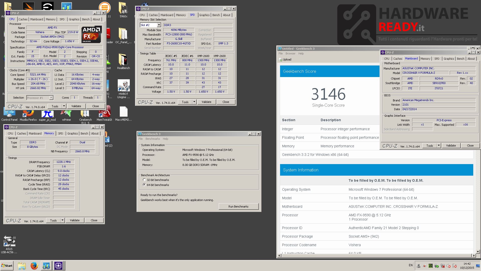Image resolution: width=481 pixels, height=271 pixels.
Task: Open the About tab in the Mainboard window
Action: (x=471, y=59)
